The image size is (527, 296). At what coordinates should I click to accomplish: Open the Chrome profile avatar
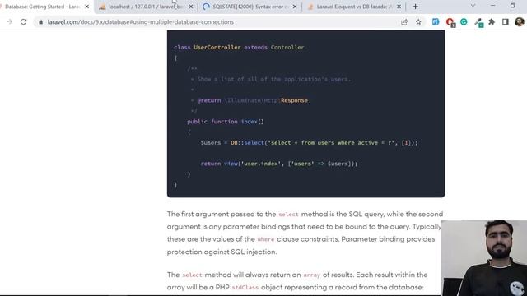pyautogui.click(x=520, y=22)
